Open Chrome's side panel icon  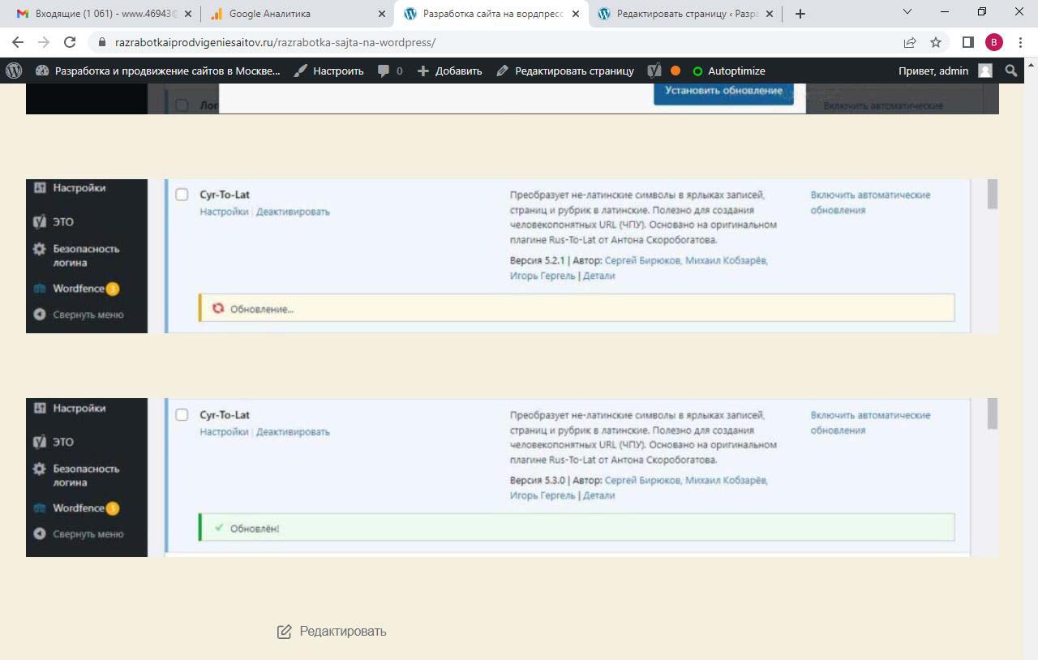(967, 42)
